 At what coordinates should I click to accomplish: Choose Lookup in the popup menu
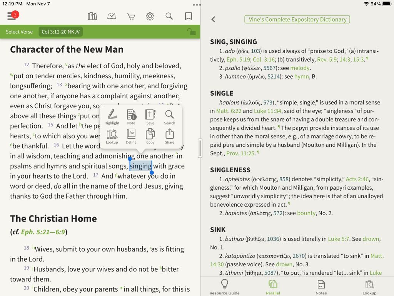click(x=112, y=136)
